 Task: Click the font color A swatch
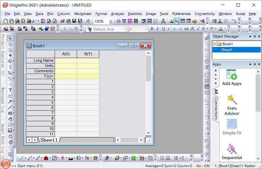pyautogui.click(x=221, y=29)
